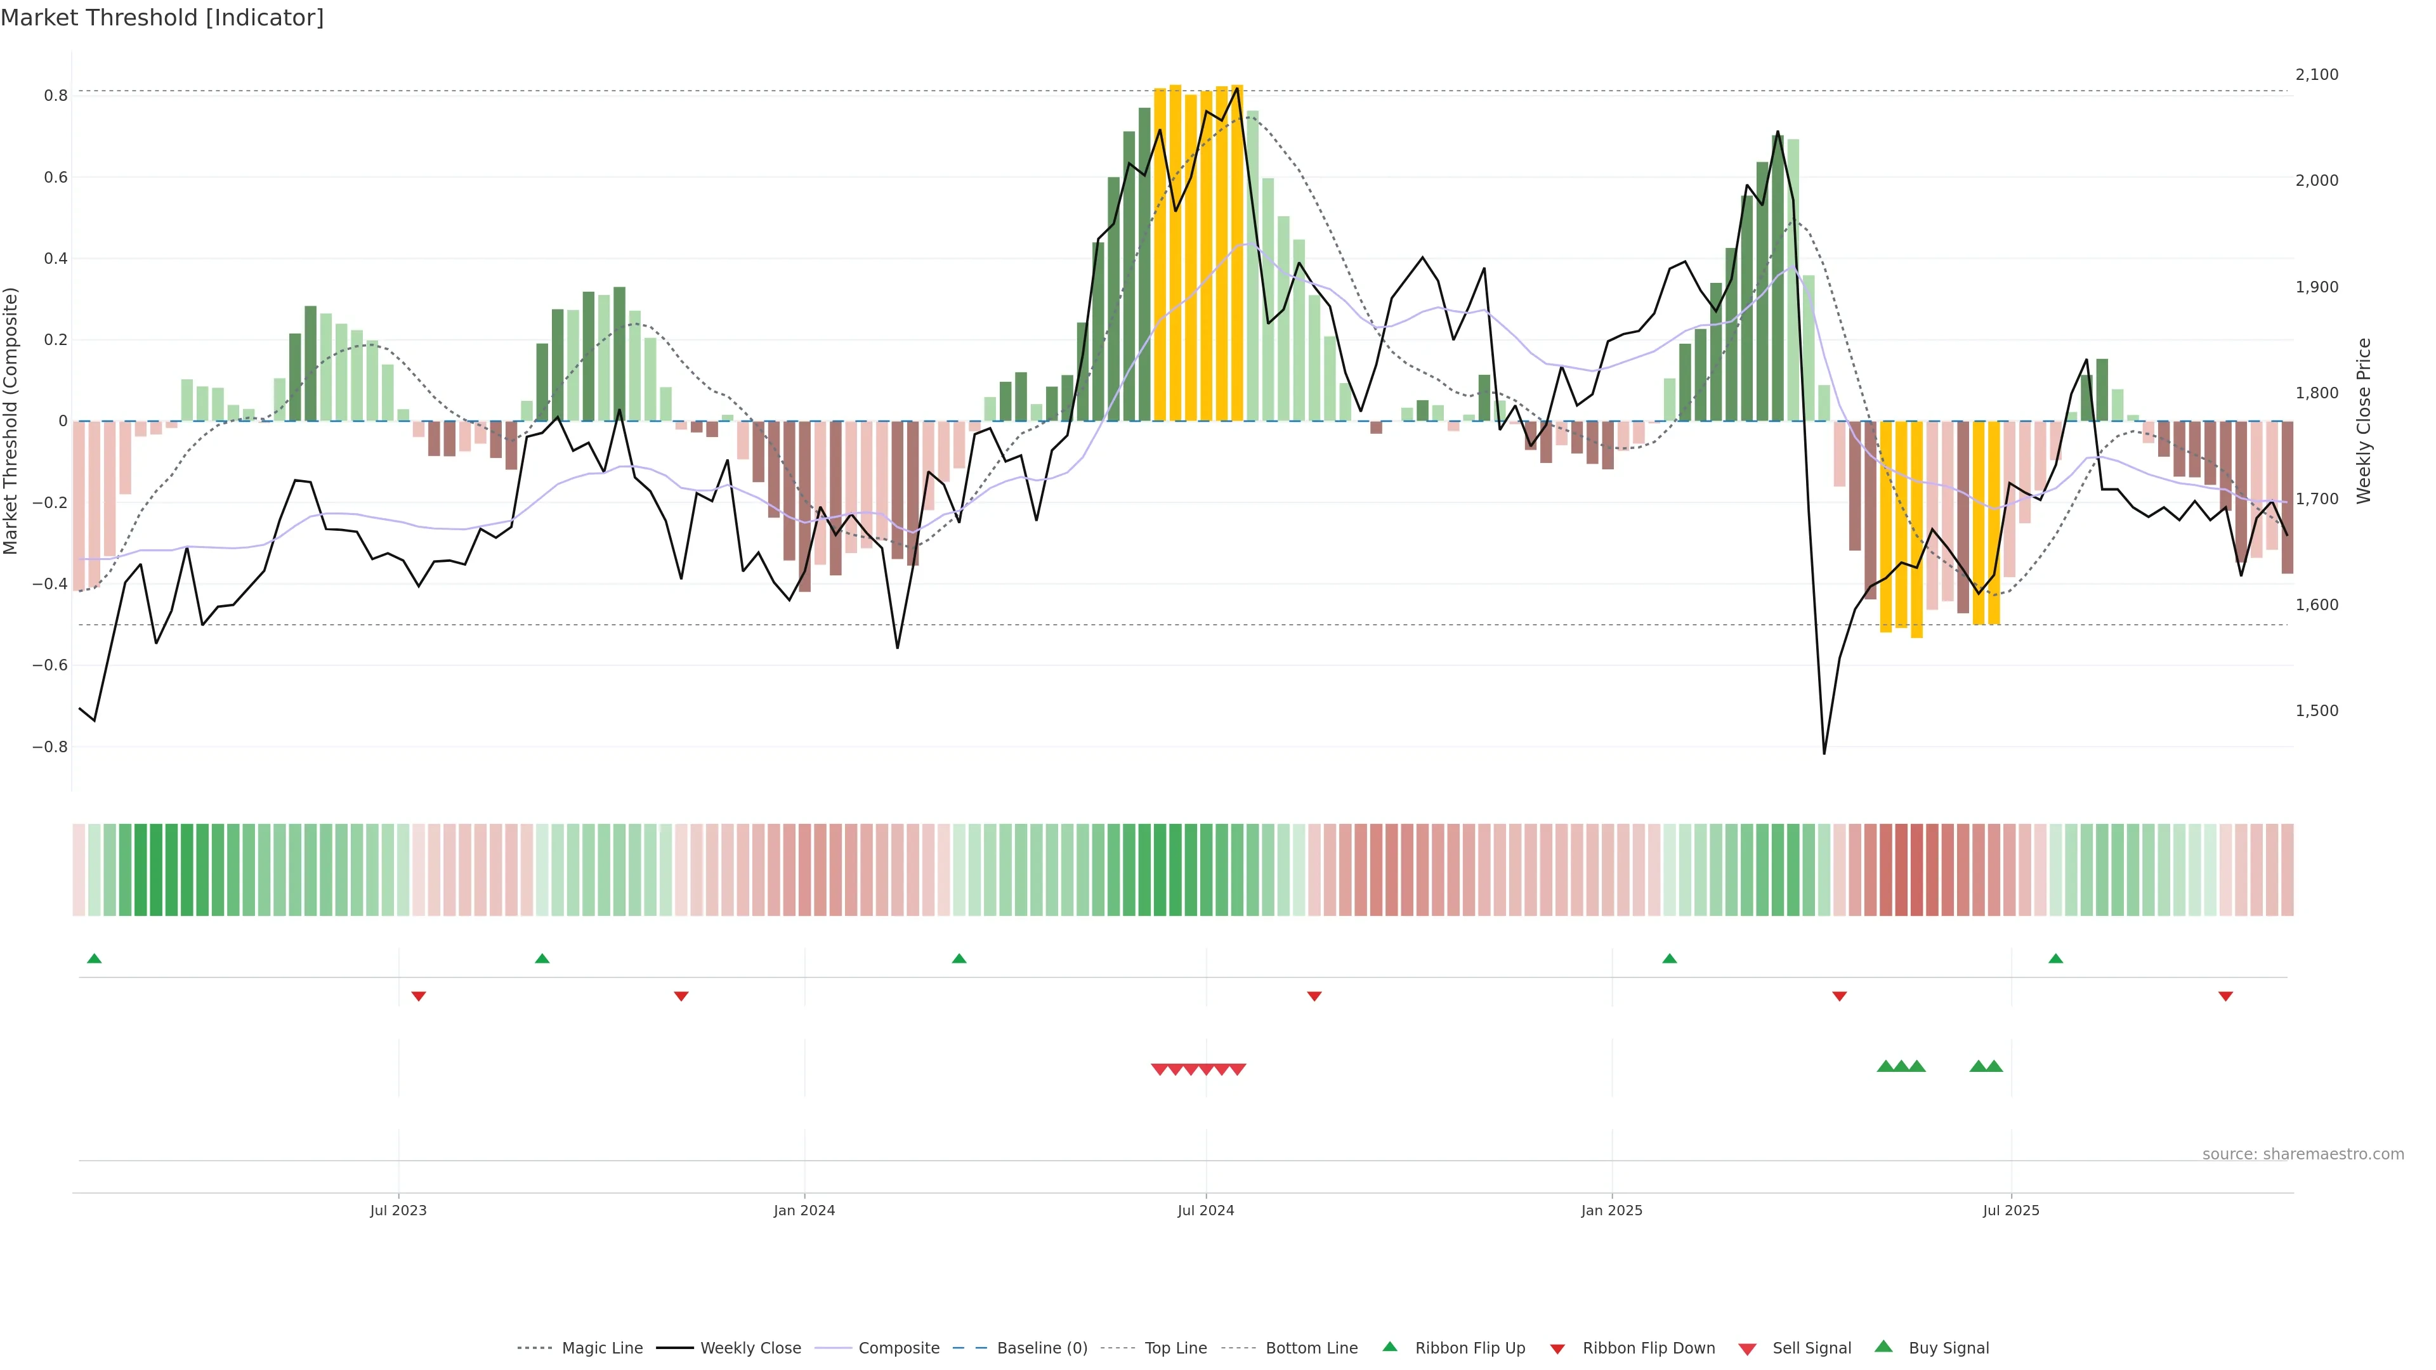Click the Ribbon Flip Up marker after Jan 2025
Image resolution: width=2436 pixels, height=1370 pixels.
1669,959
